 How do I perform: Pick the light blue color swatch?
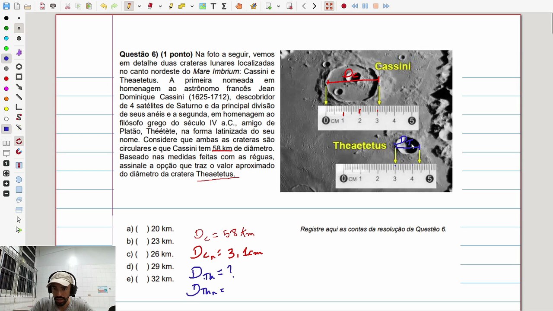click(6, 38)
